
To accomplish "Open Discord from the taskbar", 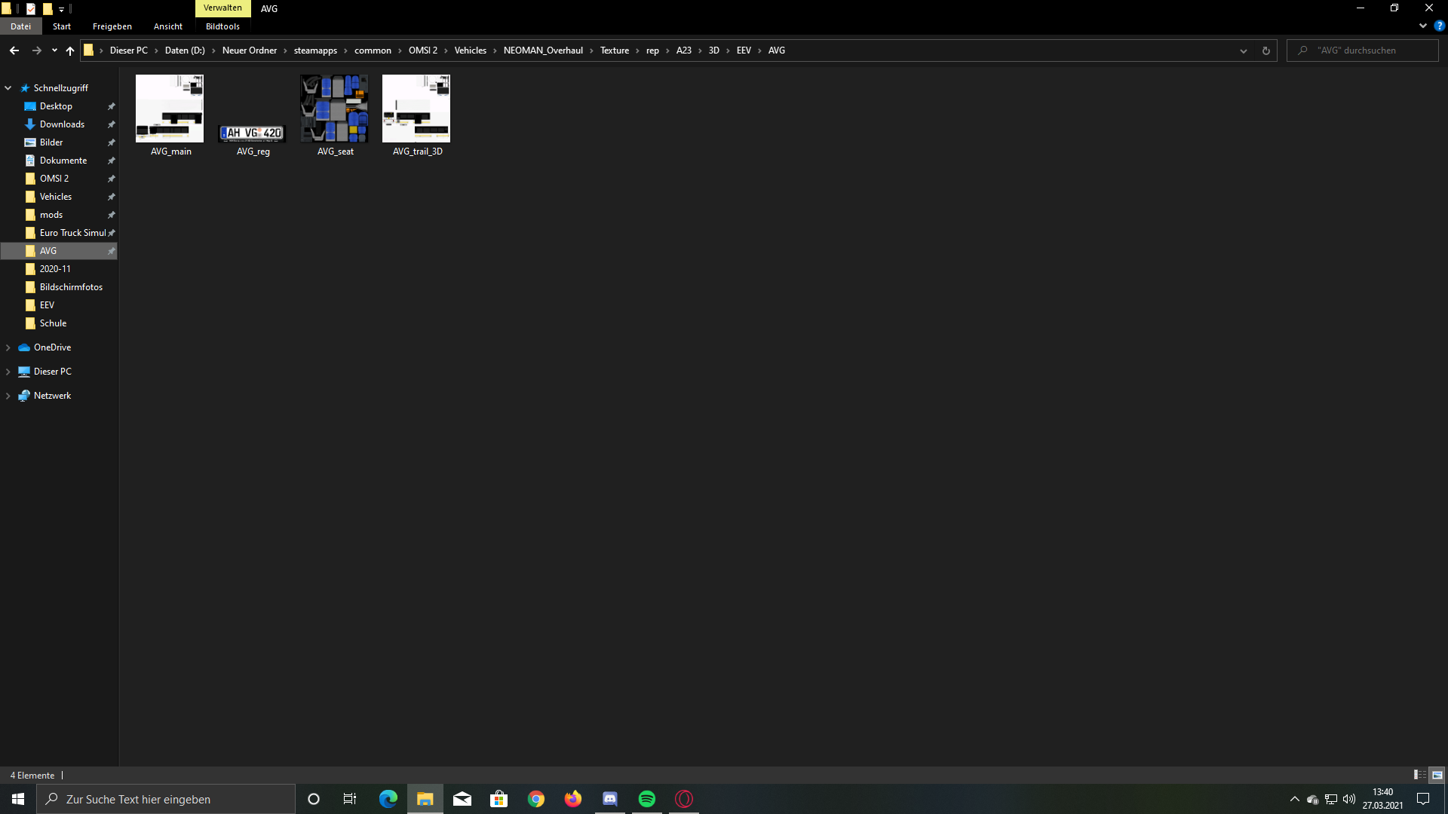I will point(610,799).
